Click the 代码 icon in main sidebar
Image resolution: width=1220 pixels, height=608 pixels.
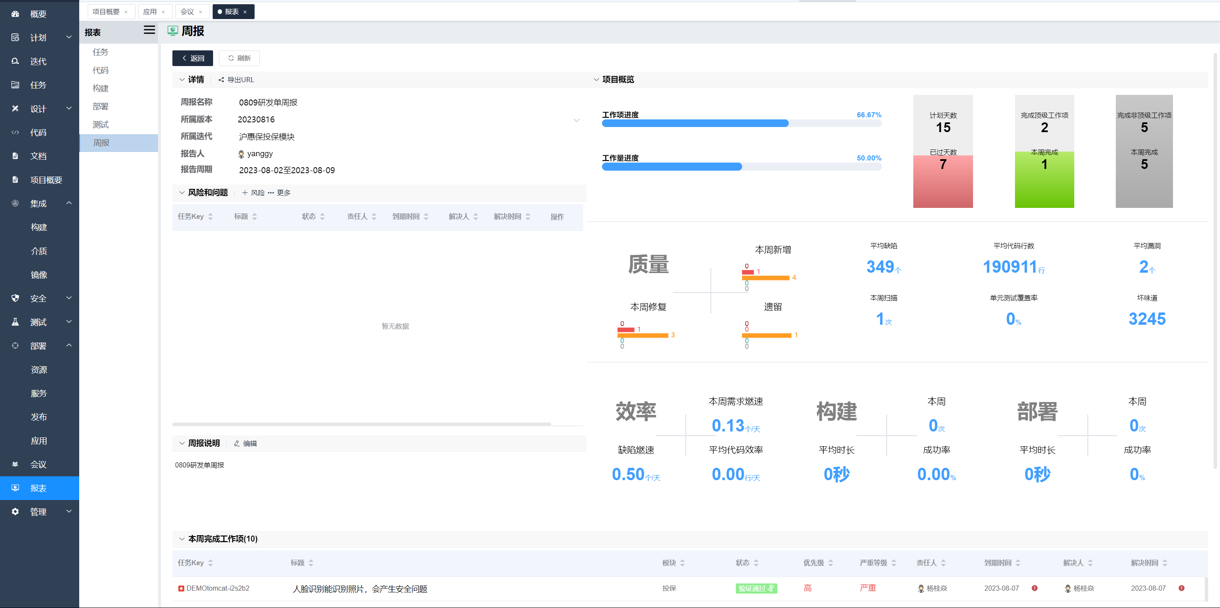15,133
